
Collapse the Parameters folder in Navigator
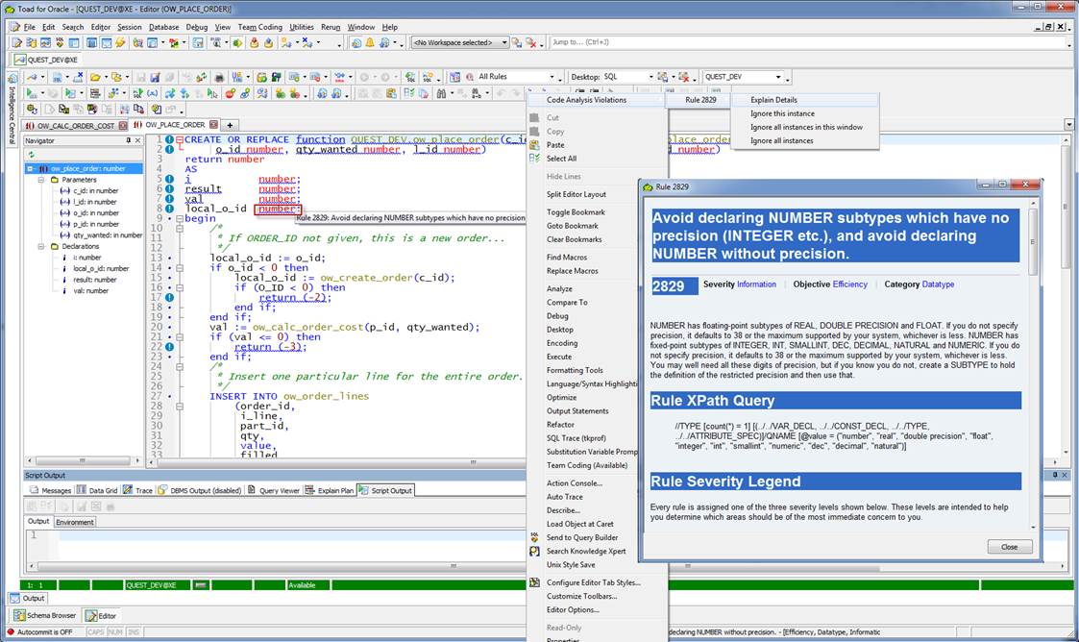click(41, 180)
